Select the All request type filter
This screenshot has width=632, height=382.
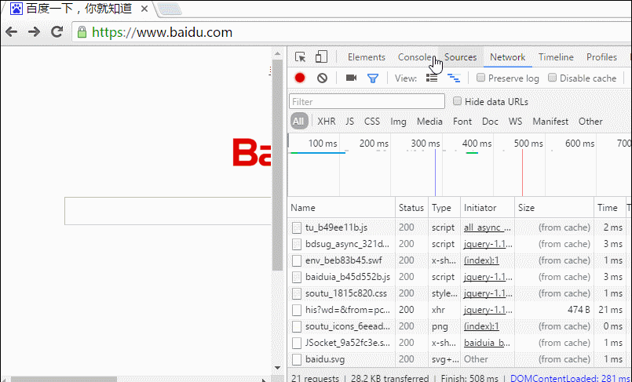[x=298, y=121]
